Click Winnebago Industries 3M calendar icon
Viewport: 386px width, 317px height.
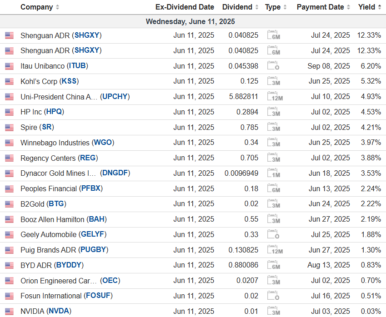click(x=274, y=143)
